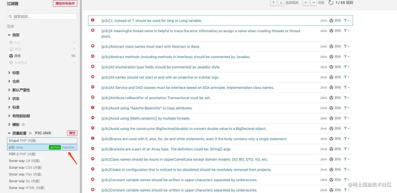Select the Sonar way Flex (内置) profile

click(x=42, y=174)
